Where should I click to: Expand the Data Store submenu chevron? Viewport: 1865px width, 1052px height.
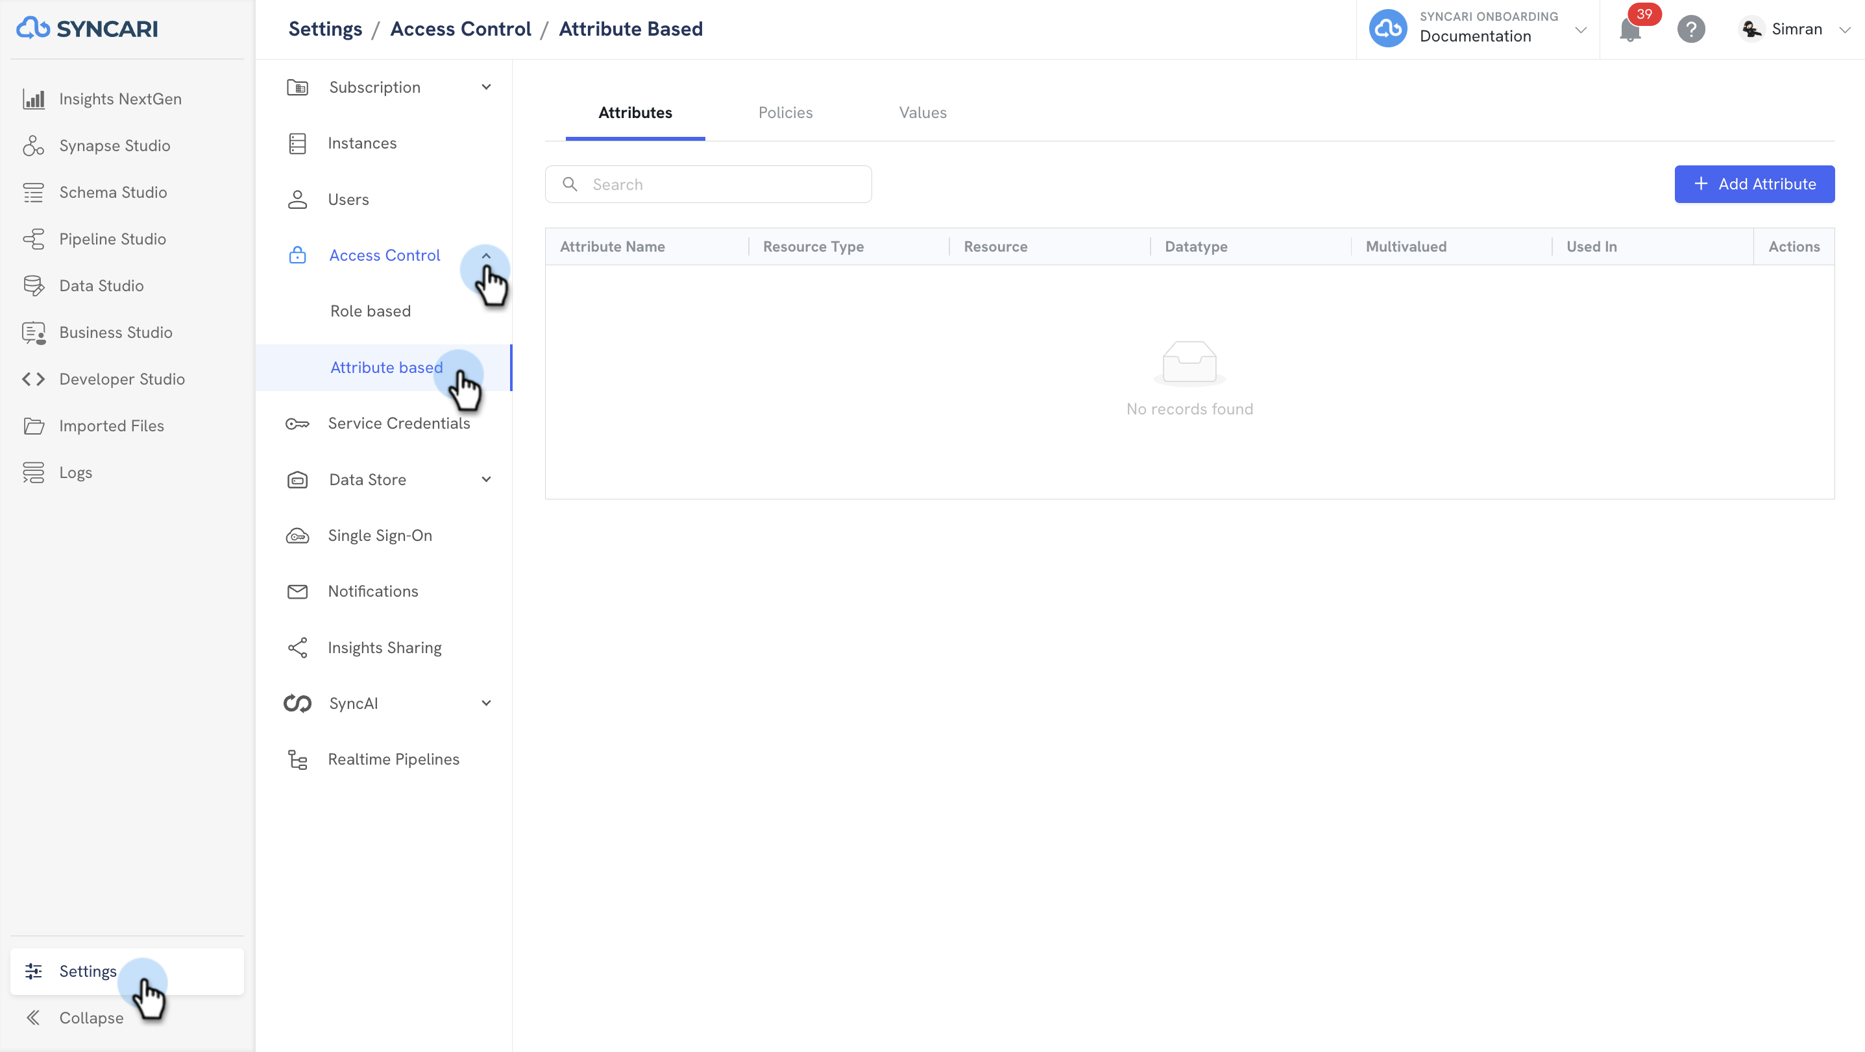coord(487,480)
